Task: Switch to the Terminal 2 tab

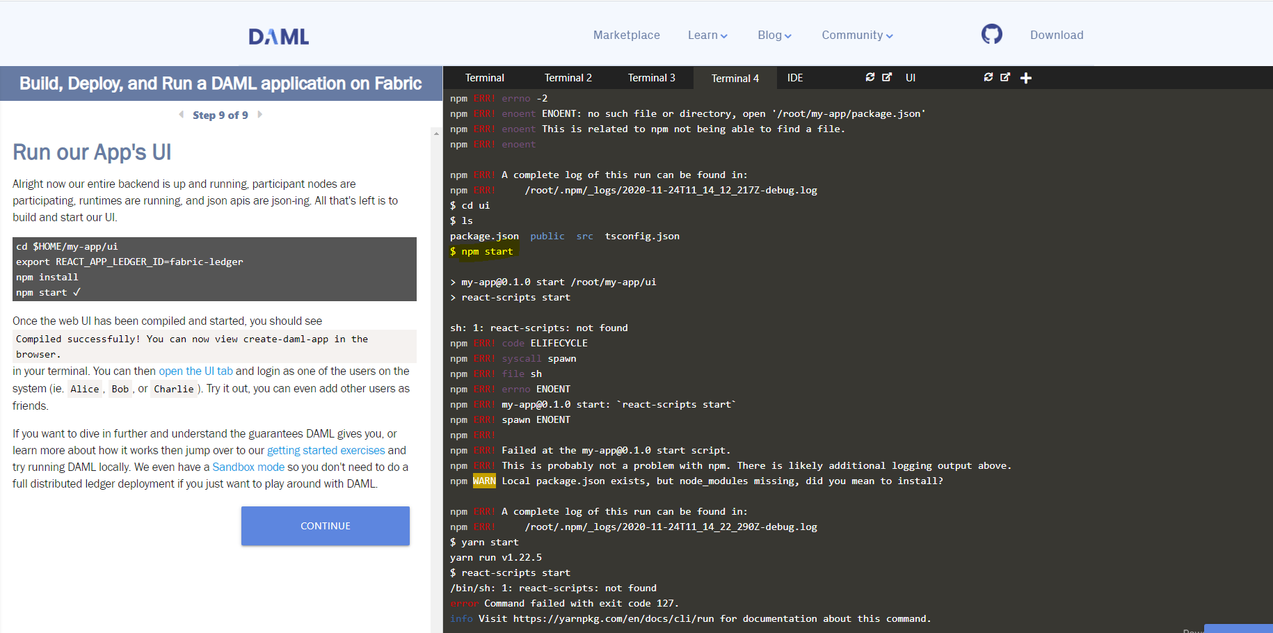Action: (568, 78)
